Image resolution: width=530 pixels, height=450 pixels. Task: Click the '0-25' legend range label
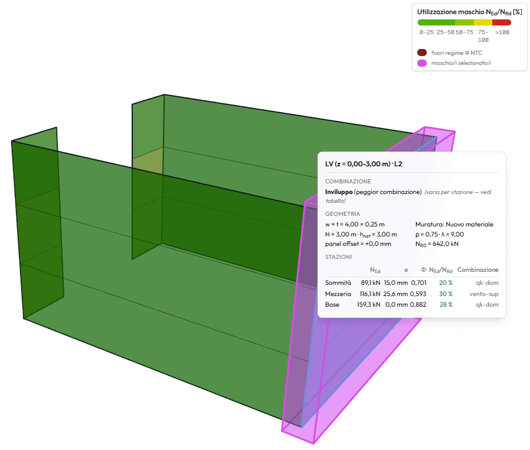tap(427, 32)
